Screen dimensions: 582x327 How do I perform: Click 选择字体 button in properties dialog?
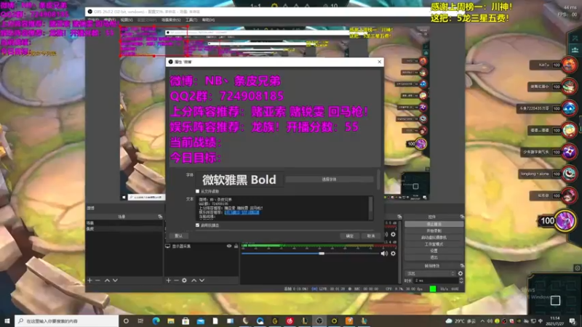[x=329, y=179]
